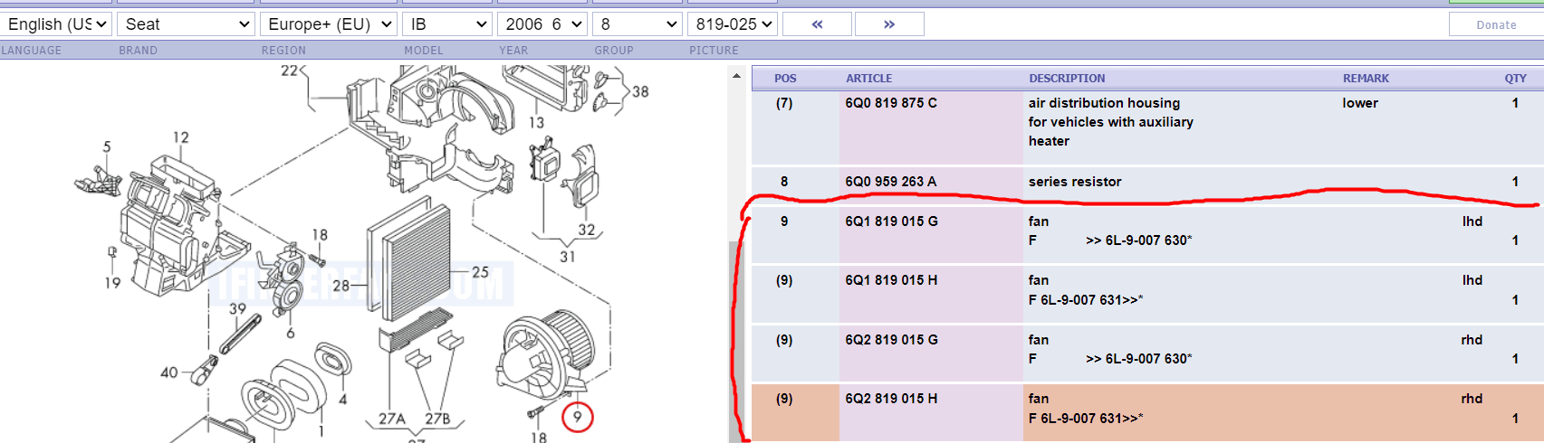
Task: Expand the Brand dropdown set to Seat
Action: (x=187, y=24)
